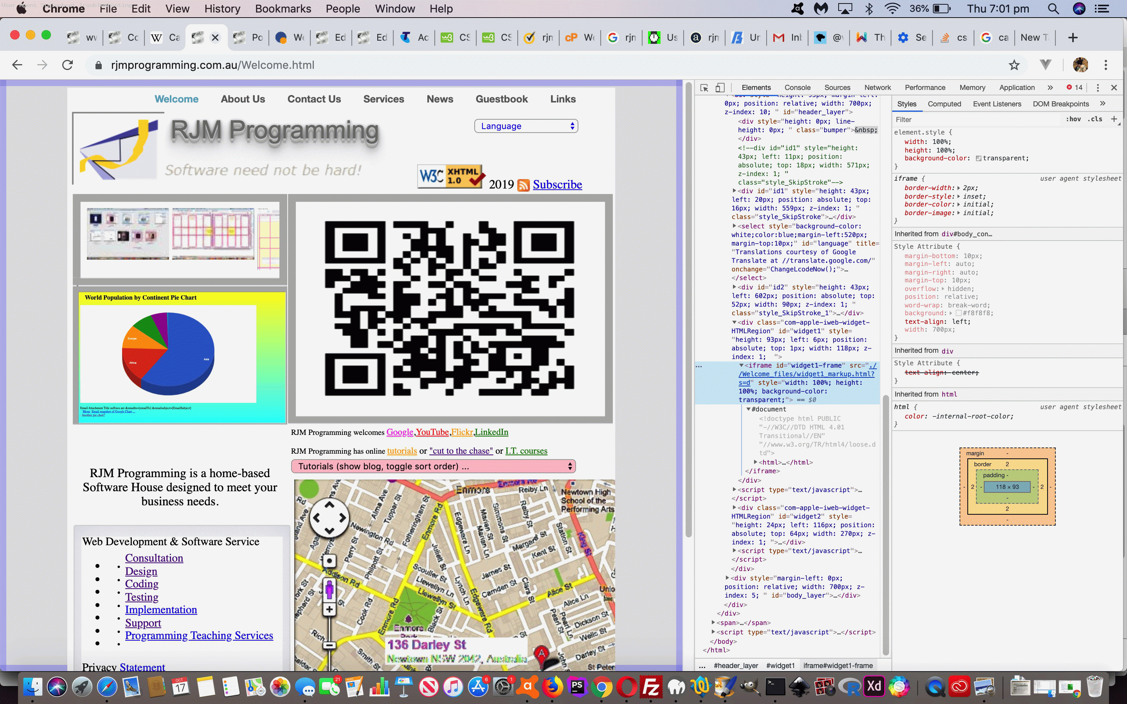The height and width of the screenshot is (704, 1127).
Task: Collapse the #document node
Action: (x=748, y=409)
